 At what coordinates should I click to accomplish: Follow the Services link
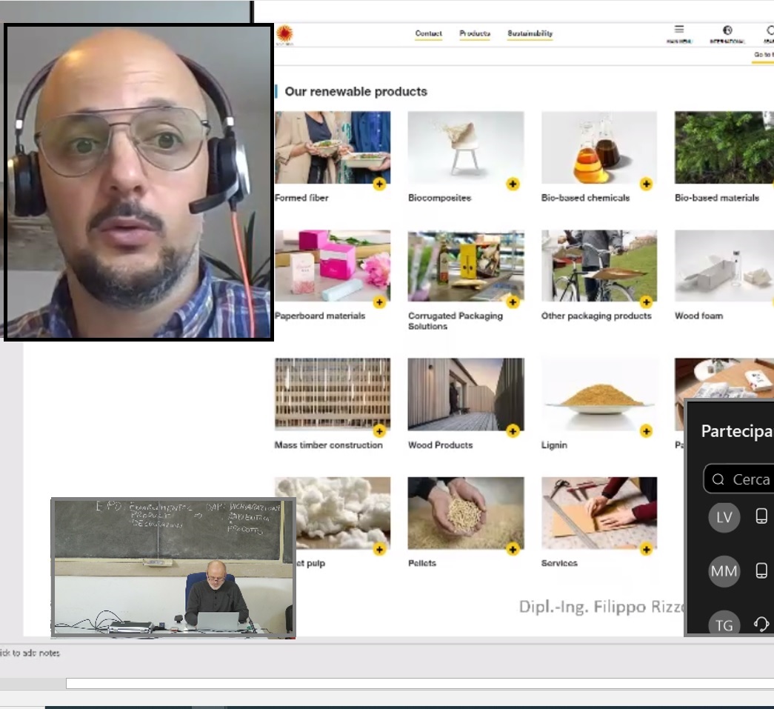point(559,563)
